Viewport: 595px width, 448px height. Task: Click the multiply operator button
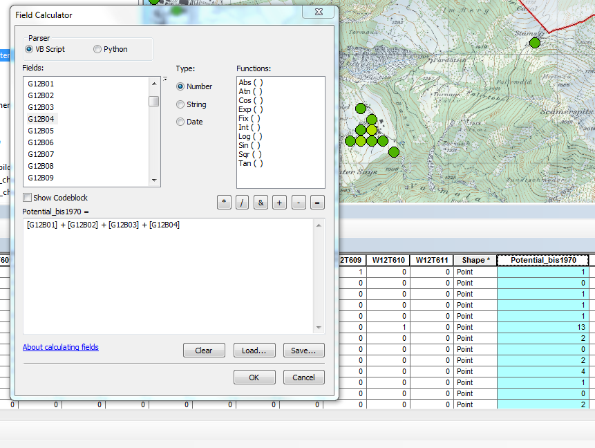point(224,203)
